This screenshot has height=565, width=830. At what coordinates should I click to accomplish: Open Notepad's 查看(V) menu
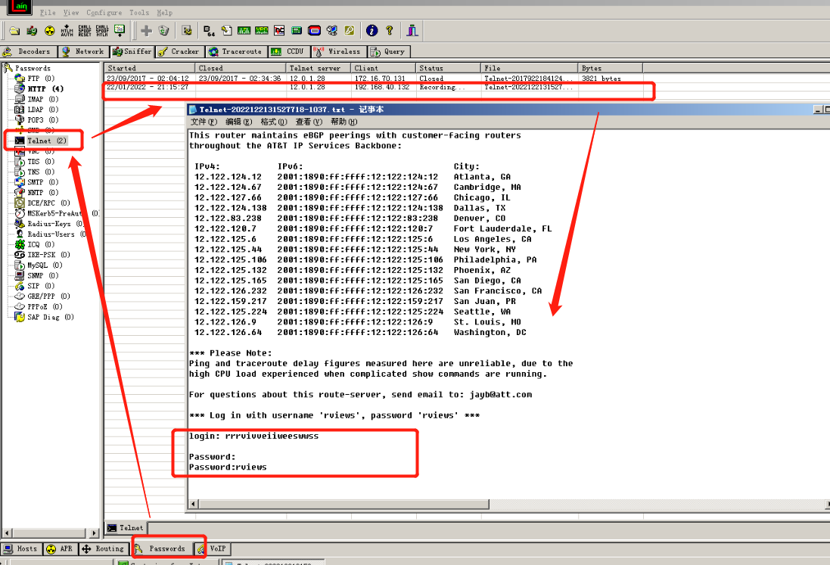309,123
